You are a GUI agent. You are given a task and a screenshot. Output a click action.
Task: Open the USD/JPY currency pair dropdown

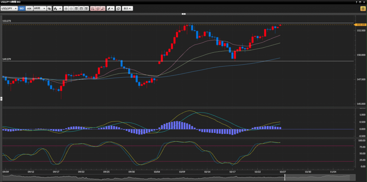point(9,8)
